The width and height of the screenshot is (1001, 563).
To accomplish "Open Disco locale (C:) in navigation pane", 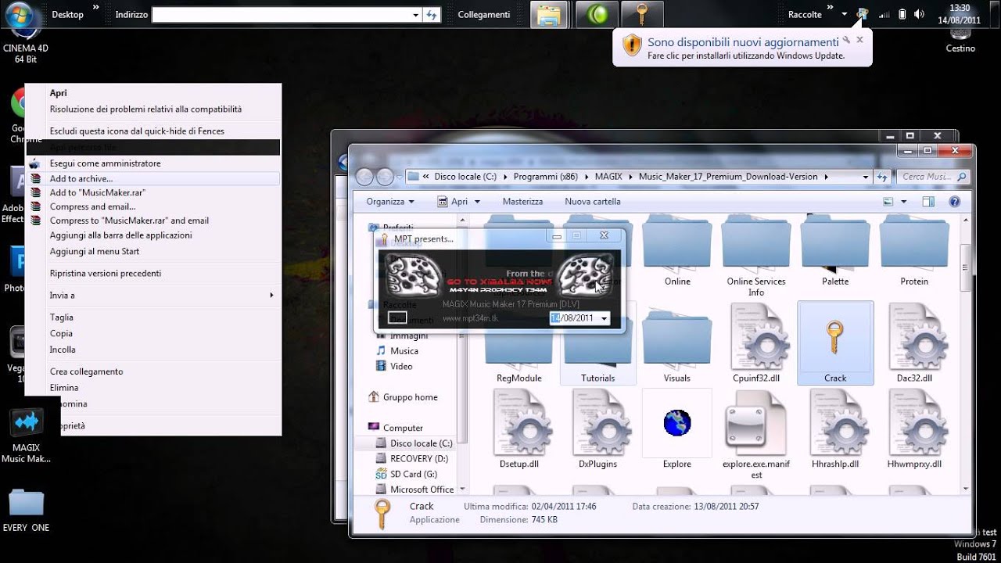I will [x=422, y=443].
